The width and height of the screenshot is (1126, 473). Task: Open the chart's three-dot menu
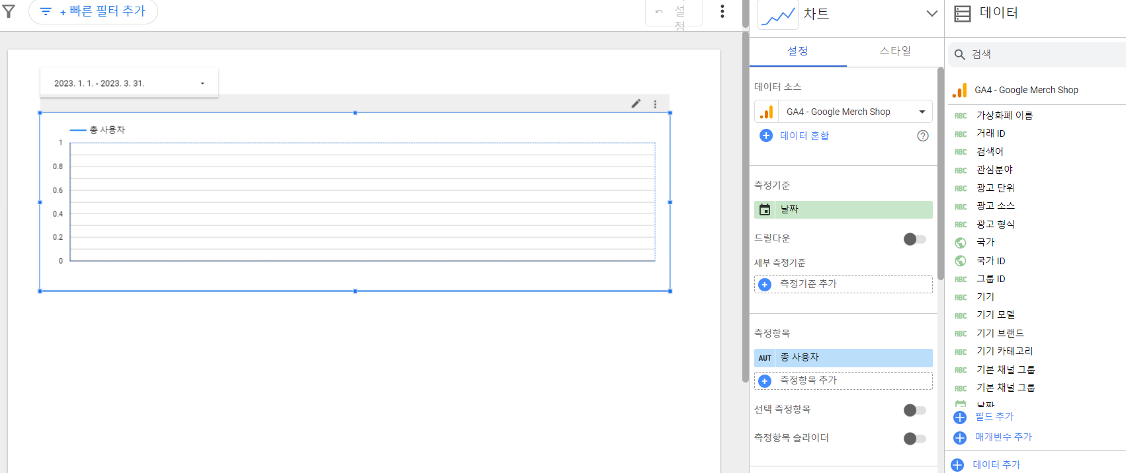pos(655,104)
